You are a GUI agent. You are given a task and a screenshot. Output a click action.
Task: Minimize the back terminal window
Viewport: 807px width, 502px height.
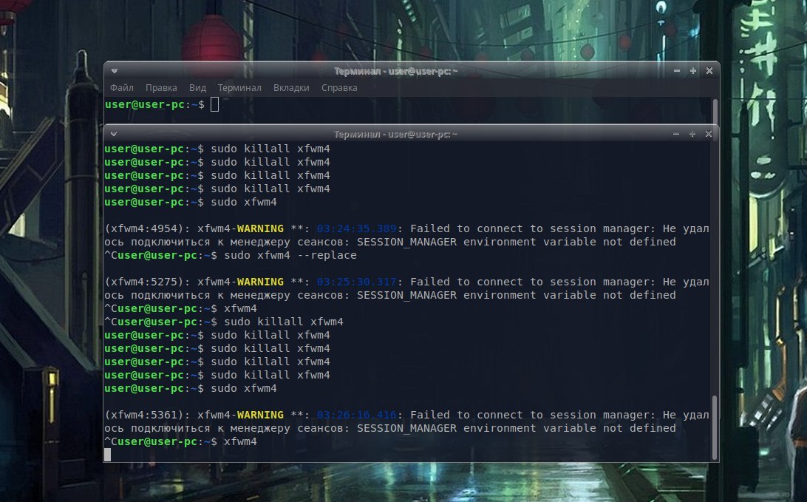coord(677,70)
